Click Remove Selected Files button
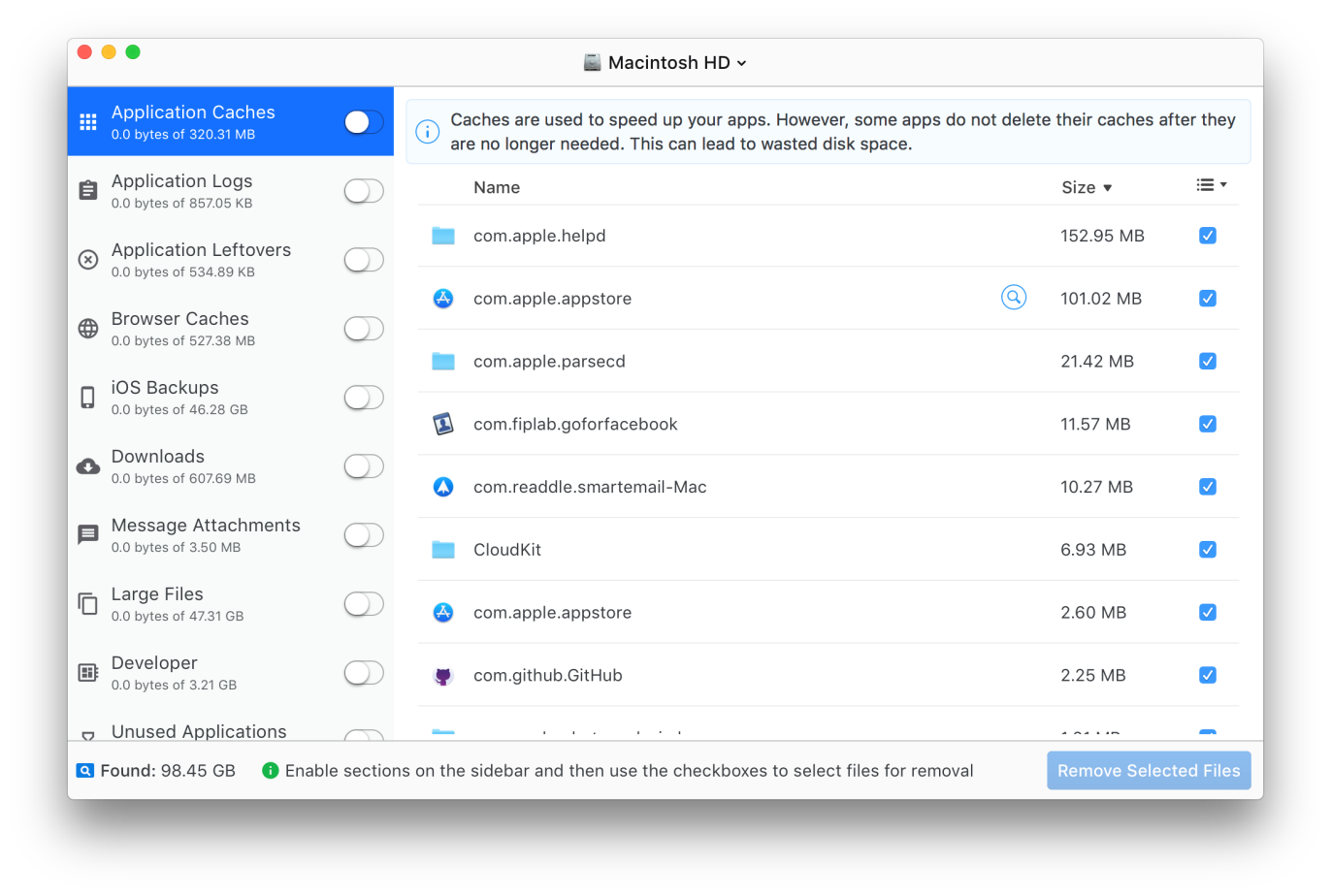The image size is (1331, 896). (x=1149, y=771)
